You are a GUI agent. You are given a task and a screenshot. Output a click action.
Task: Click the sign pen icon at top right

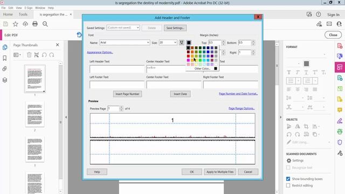pyautogui.click(x=319, y=24)
